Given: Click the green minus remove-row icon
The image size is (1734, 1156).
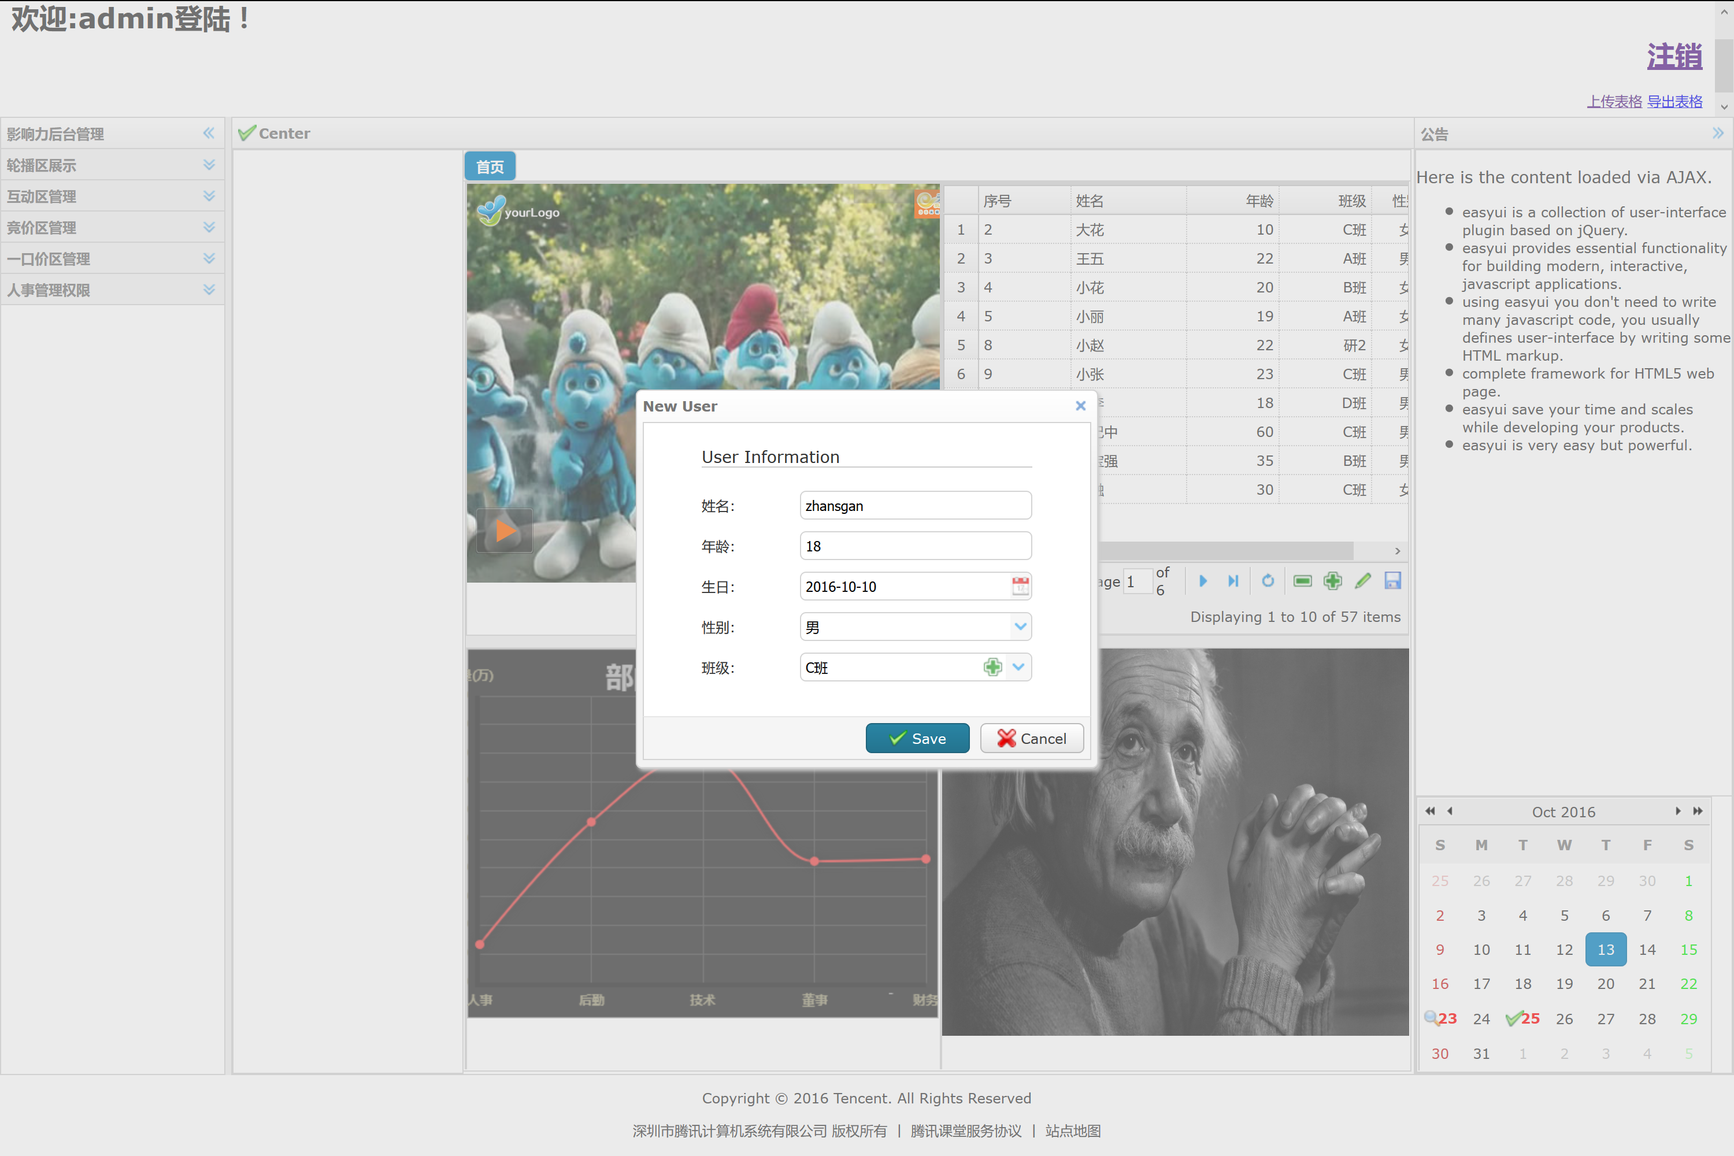Looking at the screenshot, I should click(x=1303, y=581).
